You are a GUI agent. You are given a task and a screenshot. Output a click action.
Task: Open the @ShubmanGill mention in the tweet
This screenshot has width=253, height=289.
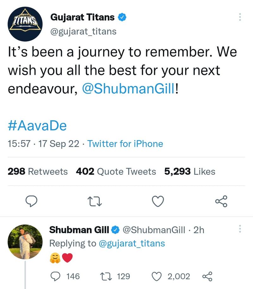click(x=128, y=89)
